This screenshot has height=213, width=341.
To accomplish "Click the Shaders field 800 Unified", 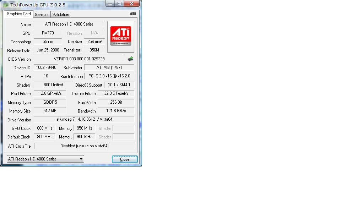I will pos(53,85).
